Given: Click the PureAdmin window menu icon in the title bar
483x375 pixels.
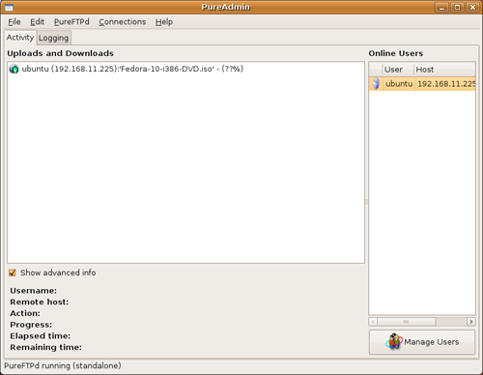Looking at the screenshot, I should 9,7.
